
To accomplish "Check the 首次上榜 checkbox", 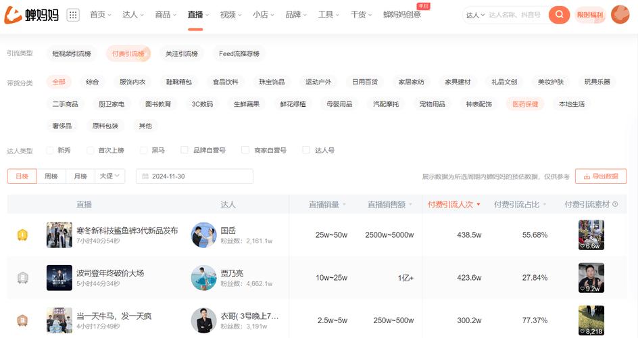I will (91, 150).
